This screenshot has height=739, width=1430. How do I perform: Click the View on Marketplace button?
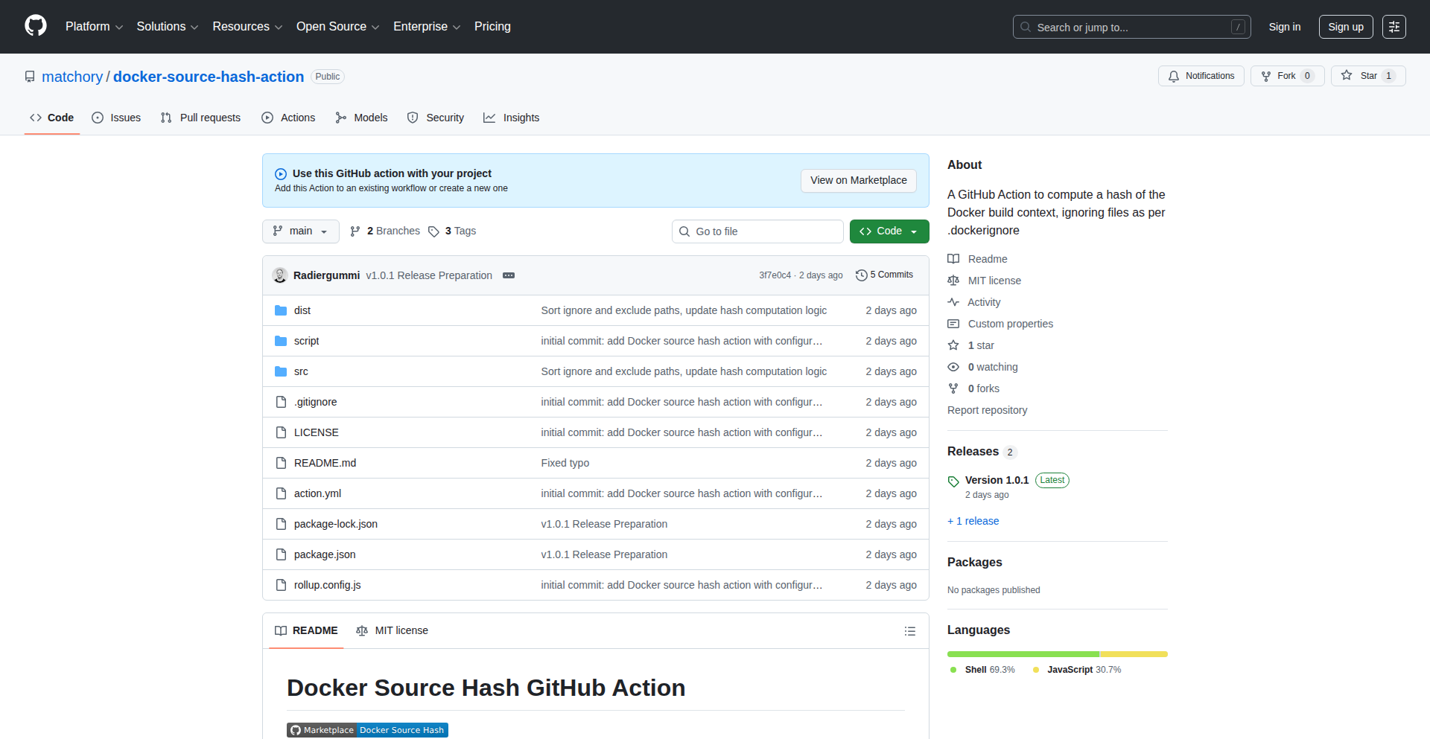(858, 180)
